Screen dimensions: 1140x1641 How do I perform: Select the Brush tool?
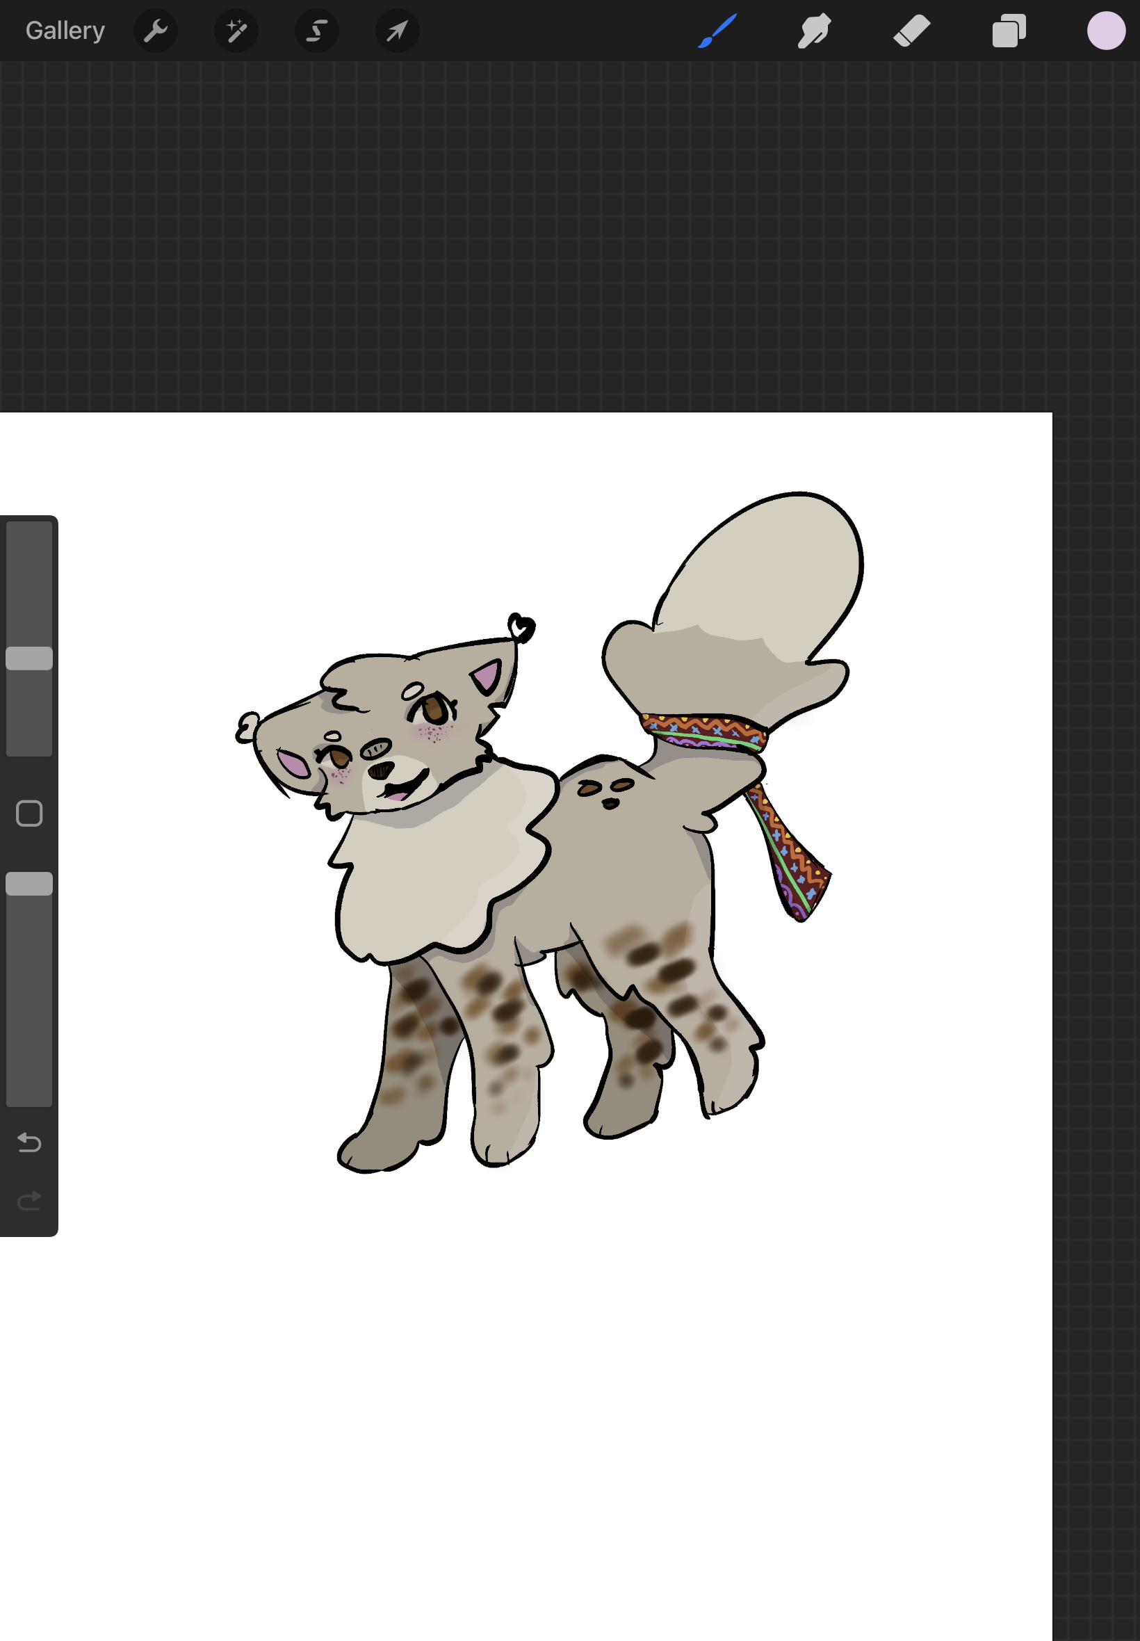tap(717, 31)
